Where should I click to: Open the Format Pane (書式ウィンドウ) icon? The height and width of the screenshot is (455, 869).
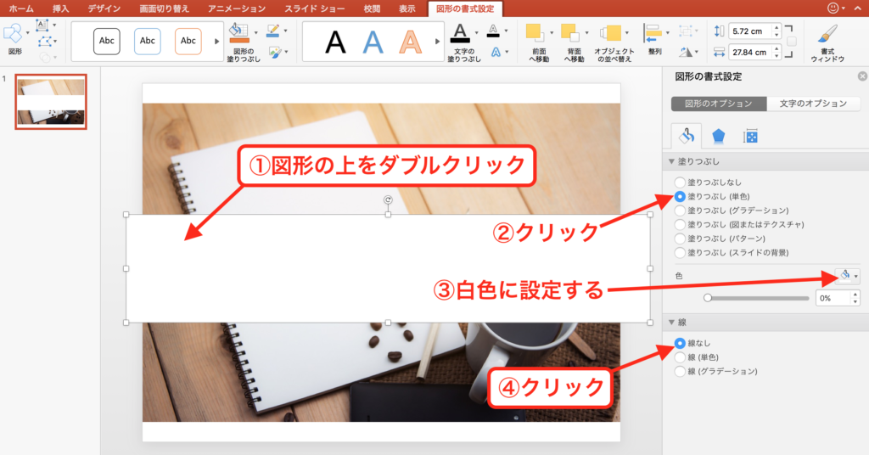point(826,35)
